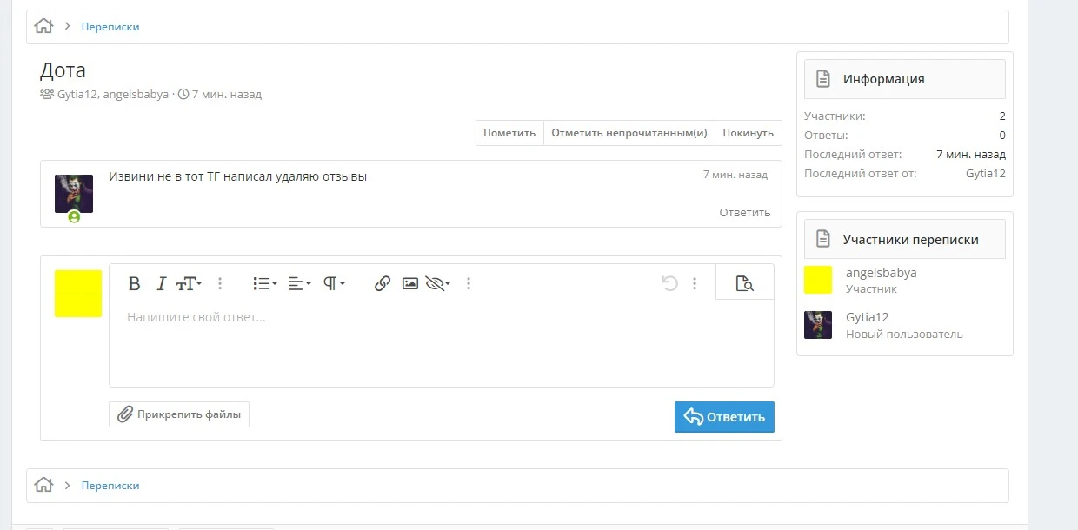The height and width of the screenshot is (530, 1078).
Task: Toggle italic formatting in editor
Action: coord(161,283)
